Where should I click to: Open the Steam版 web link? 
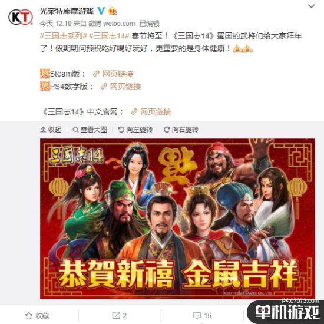(113, 74)
